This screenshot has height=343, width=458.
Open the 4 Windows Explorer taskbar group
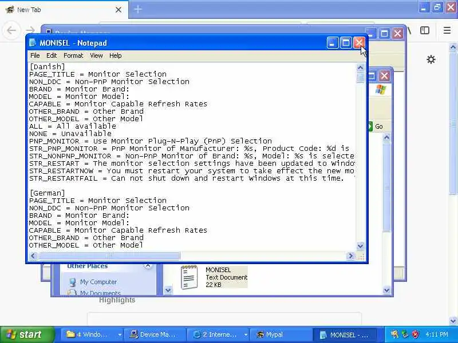[90, 334]
